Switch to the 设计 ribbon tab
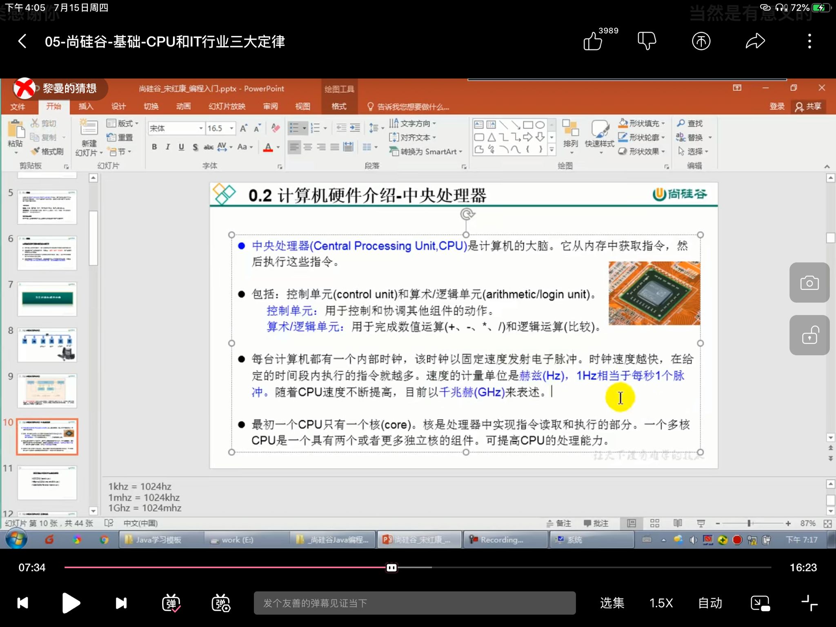The height and width of the screenshot is (627, 836). (x=118, y=107)
